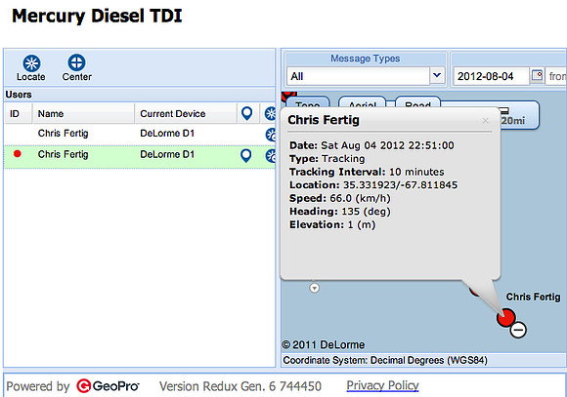
Task: Click the date field 2012-08-04
Action: (491, 76)
